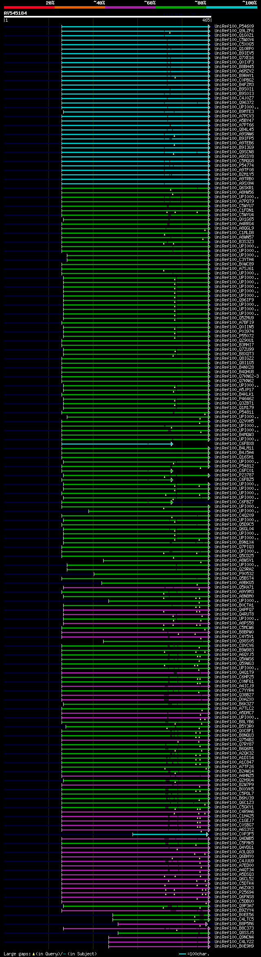
Task: Open hit UniRef100_C4Q209
Action: coord(234,516)
